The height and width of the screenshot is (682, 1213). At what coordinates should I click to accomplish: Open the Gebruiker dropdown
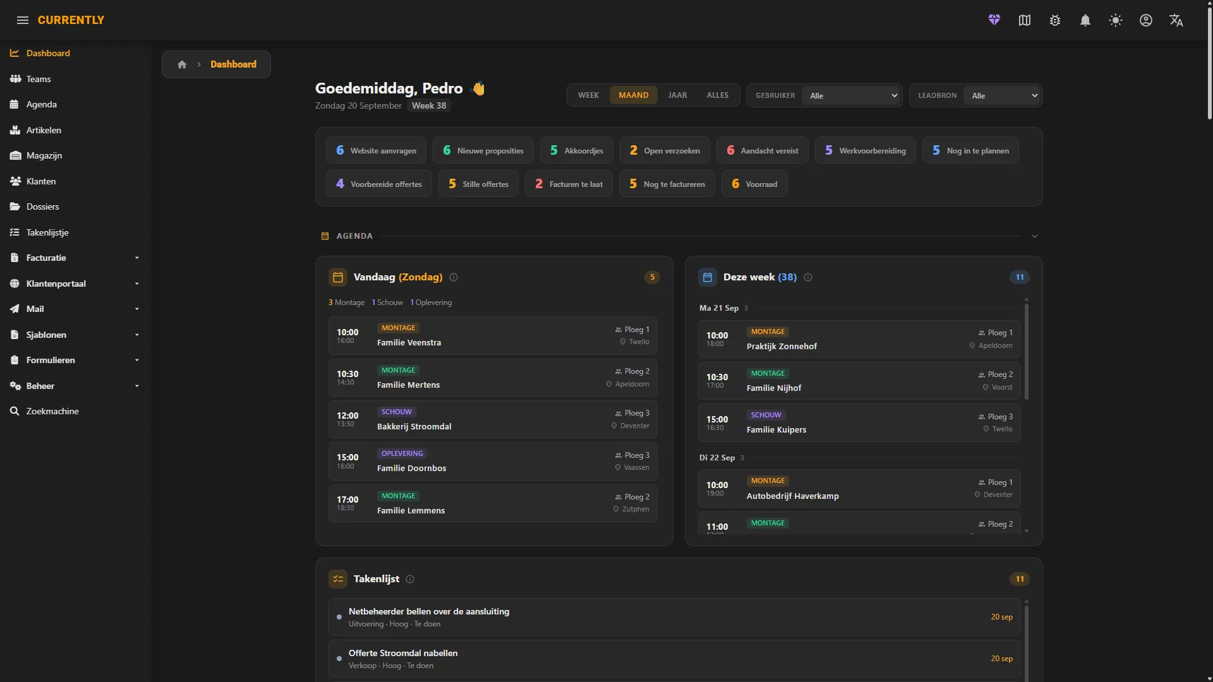pos(851,95)
